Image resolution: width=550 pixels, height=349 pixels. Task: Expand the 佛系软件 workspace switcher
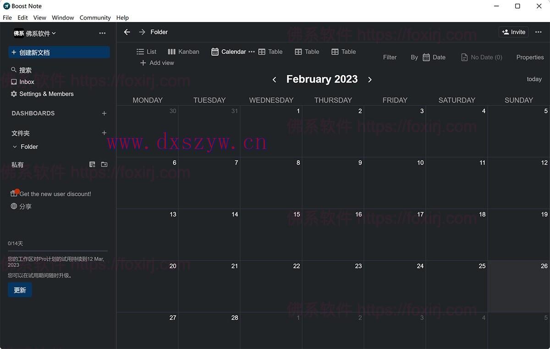click(x=34, y=33)
